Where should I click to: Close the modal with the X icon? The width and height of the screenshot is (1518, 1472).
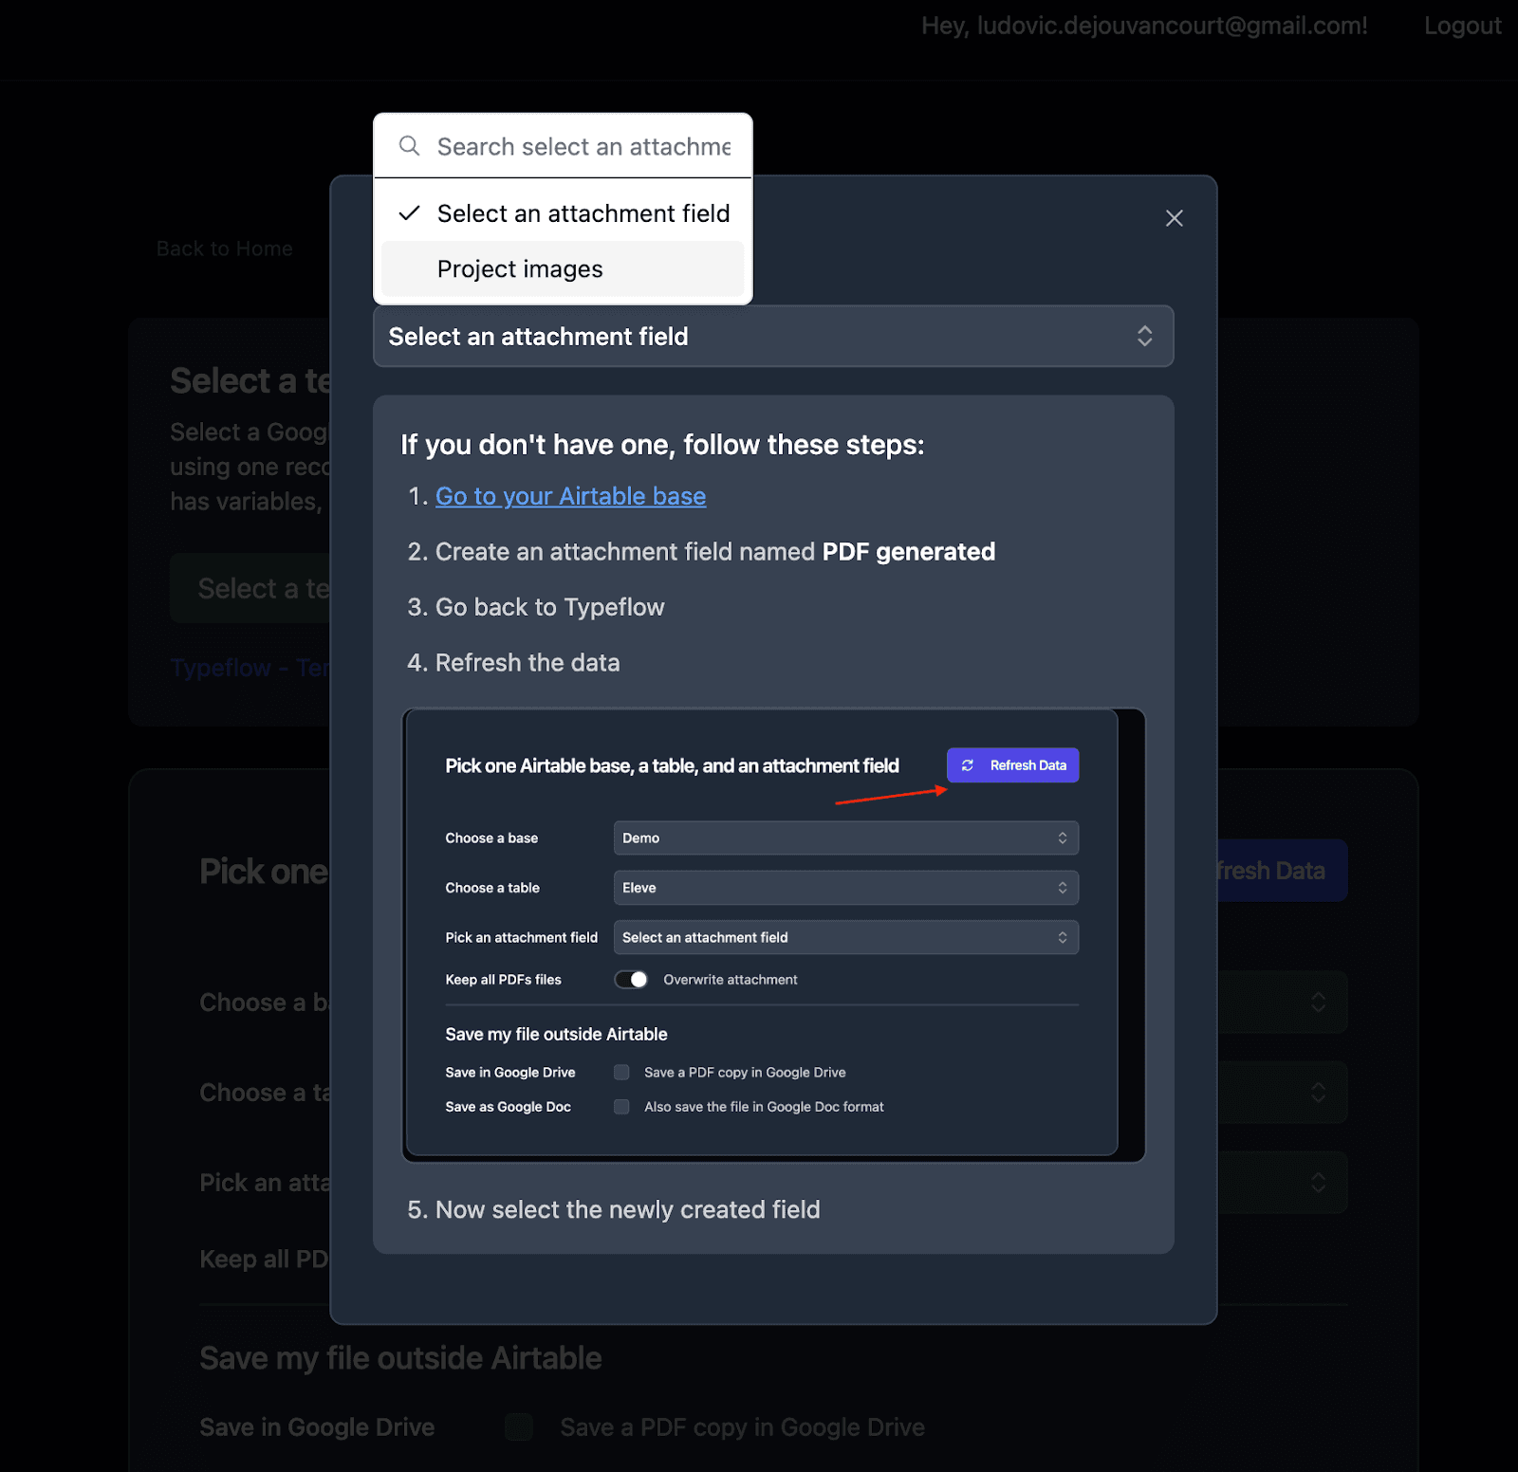click(x=1174, y=218)
